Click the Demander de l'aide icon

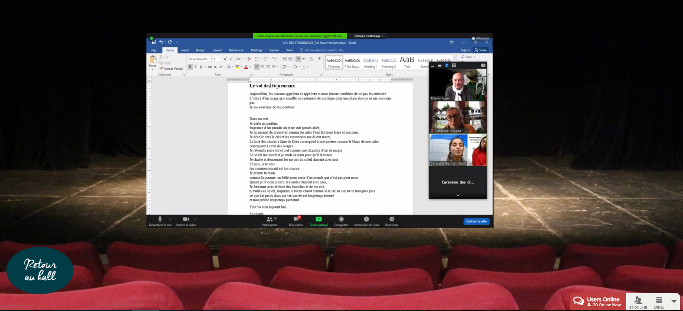click(366, 219)
